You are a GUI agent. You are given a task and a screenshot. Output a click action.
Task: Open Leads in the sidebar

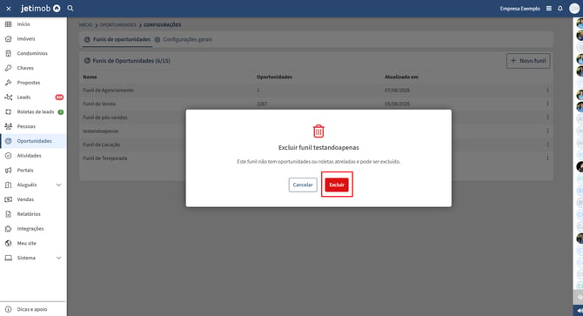tap(23, 97)
